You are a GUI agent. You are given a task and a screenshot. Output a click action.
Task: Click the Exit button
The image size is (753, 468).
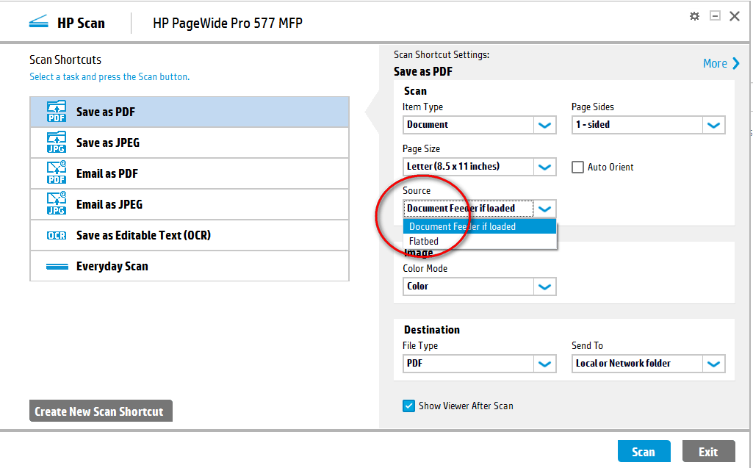(708, 452)
